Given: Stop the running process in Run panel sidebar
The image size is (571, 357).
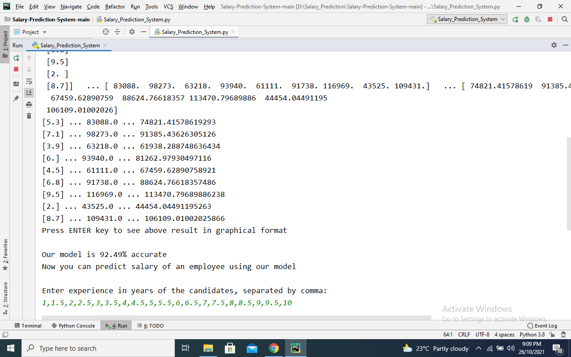Looking at the screenshot, I should 16,69.
